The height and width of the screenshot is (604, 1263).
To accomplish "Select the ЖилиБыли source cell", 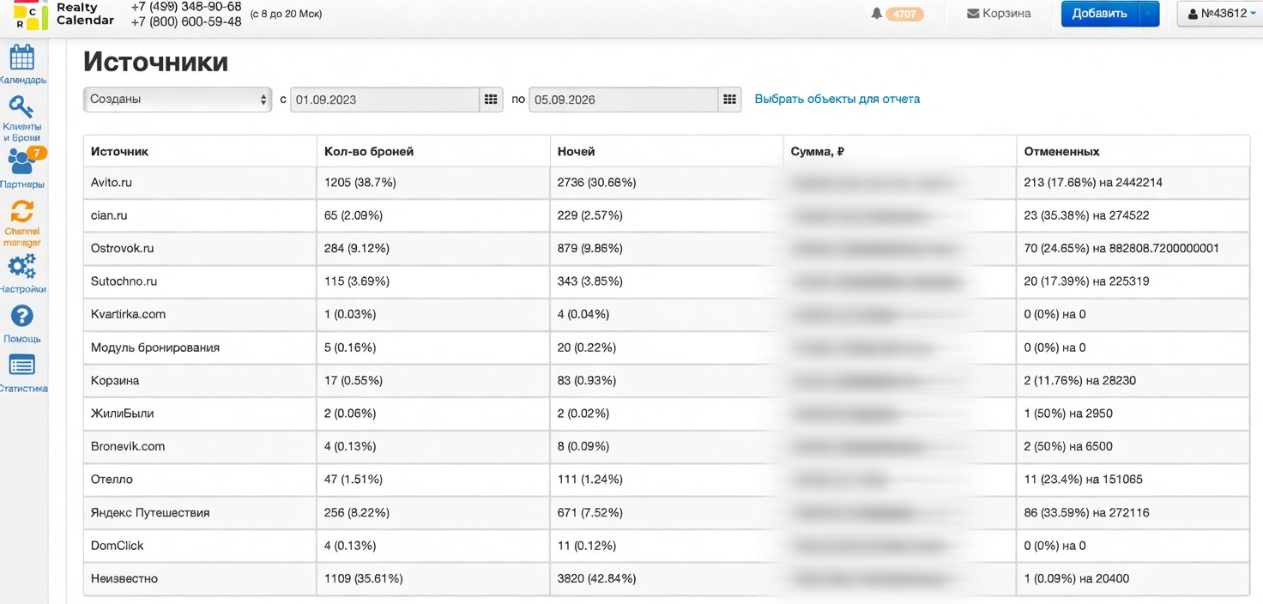I will [x=200, y=414].
